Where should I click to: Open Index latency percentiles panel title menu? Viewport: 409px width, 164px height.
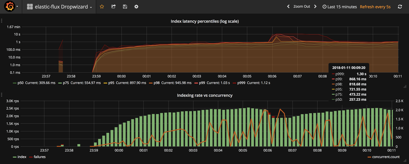coord(205,21)
